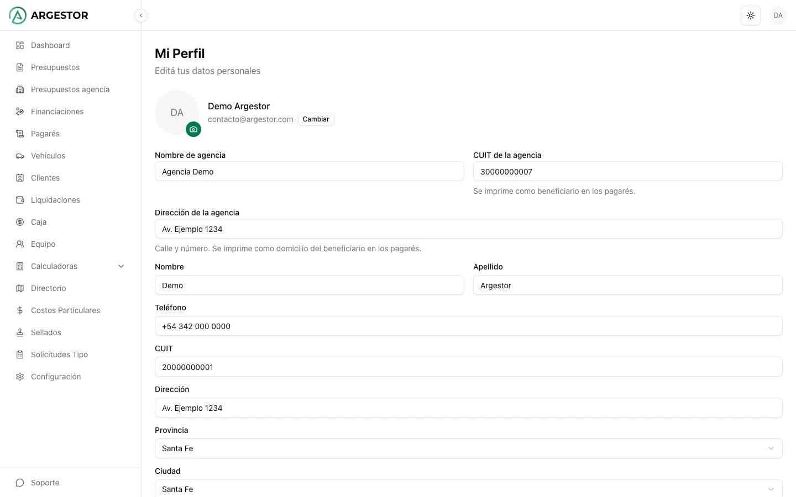796x497 pixels.
Task: Select Solicitudes Tipo in the sidebar
Action: (71, 355)
